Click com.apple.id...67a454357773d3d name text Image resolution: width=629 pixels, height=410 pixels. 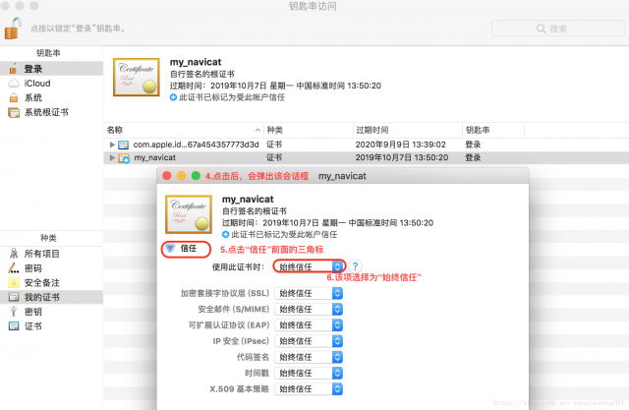[196, 145]
